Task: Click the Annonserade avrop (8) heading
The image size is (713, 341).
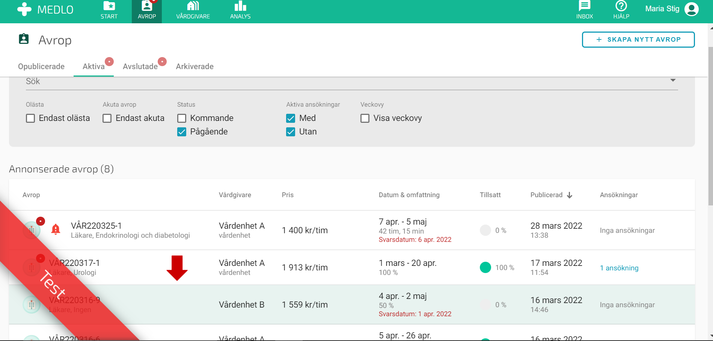Action: (62, 169)
